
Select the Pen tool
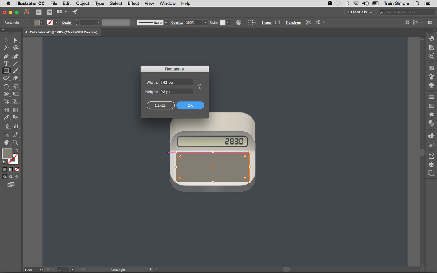tap(6, 56)
